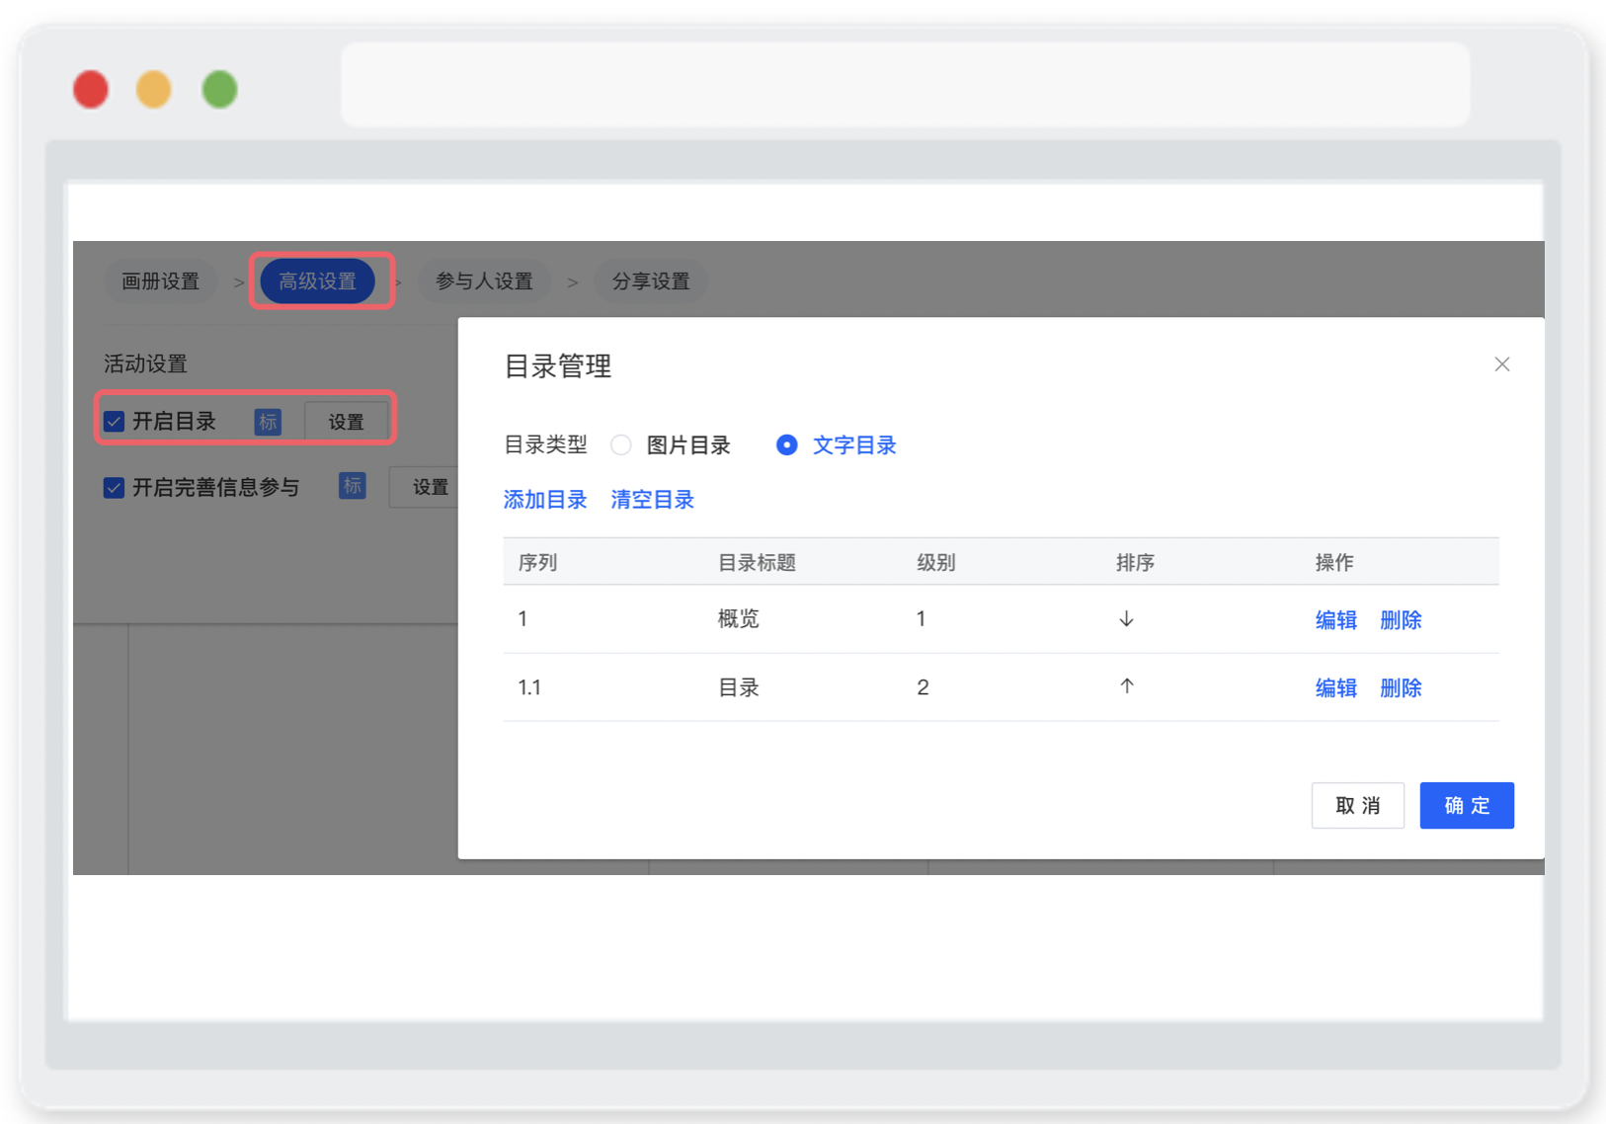
Task: Delete the 目录 row numbered 1.1
Action: (1401, 688)
